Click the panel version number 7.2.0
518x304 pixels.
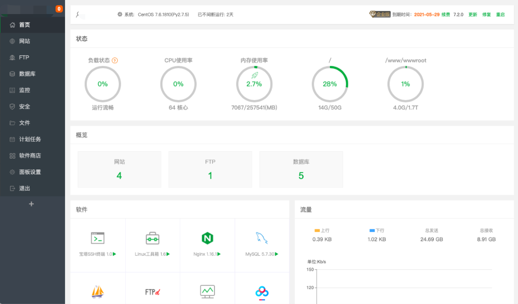pos(458,14)
